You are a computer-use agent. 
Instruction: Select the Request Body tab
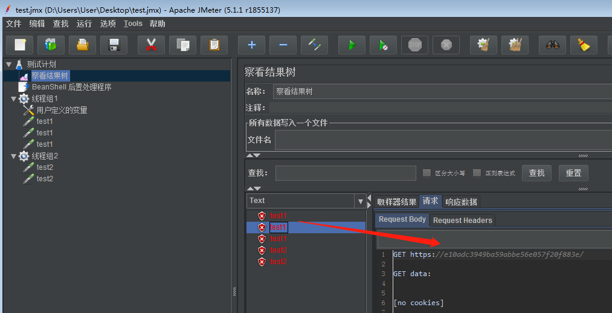pos(402,219)
